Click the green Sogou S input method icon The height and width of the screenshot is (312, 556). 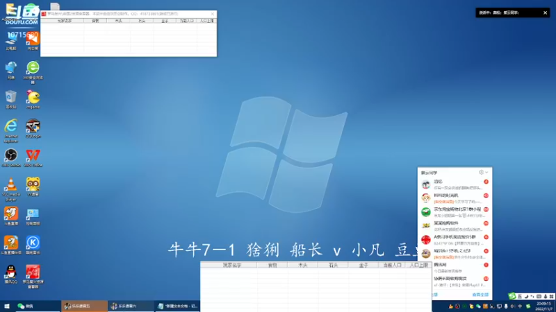coord(512,296)
